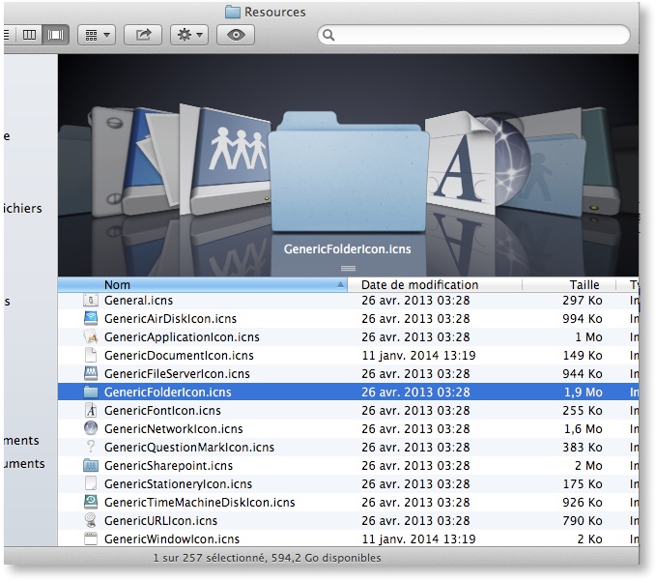Click the Share button in toolbar
Screen dimensions: 656x582
(x=144, y=35)
